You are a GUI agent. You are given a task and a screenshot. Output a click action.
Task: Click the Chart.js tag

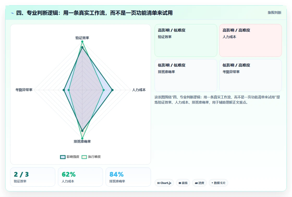pos(164,183)
